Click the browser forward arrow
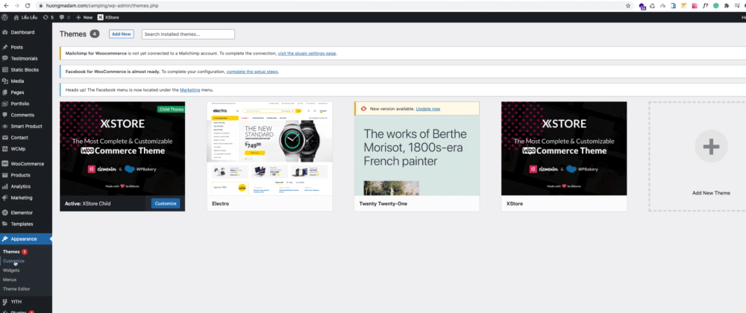The image size is (746, 313). [16, 6]
